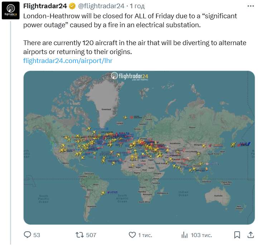Click the view count "103 тис."
Viewport: 258px width, 246px height.
click(201, 235)
